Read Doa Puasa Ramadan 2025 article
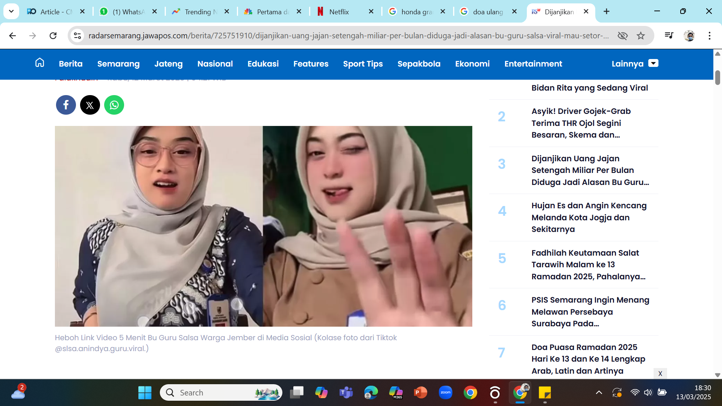The height and width of the screenshot is (406, 722). 588,359
